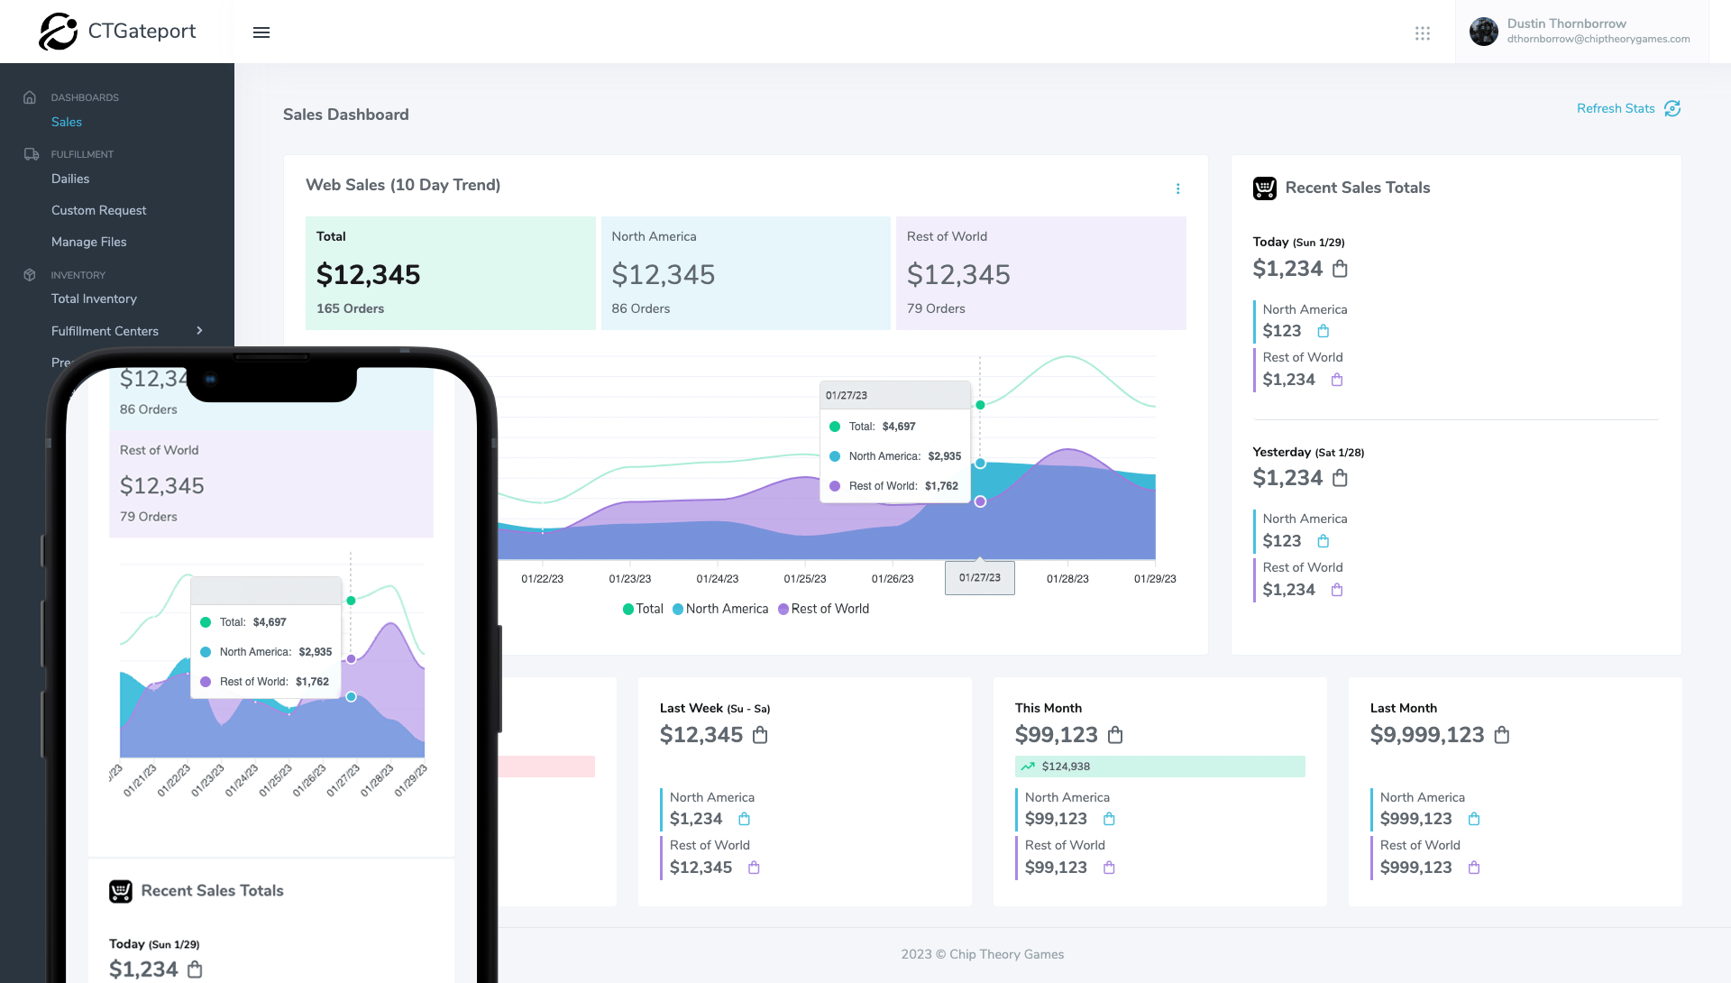Screen dimensions: 1731x983
Task: Click Today North America $123 bag icon
Action: pyautogui.click(x=1323, y=331)
